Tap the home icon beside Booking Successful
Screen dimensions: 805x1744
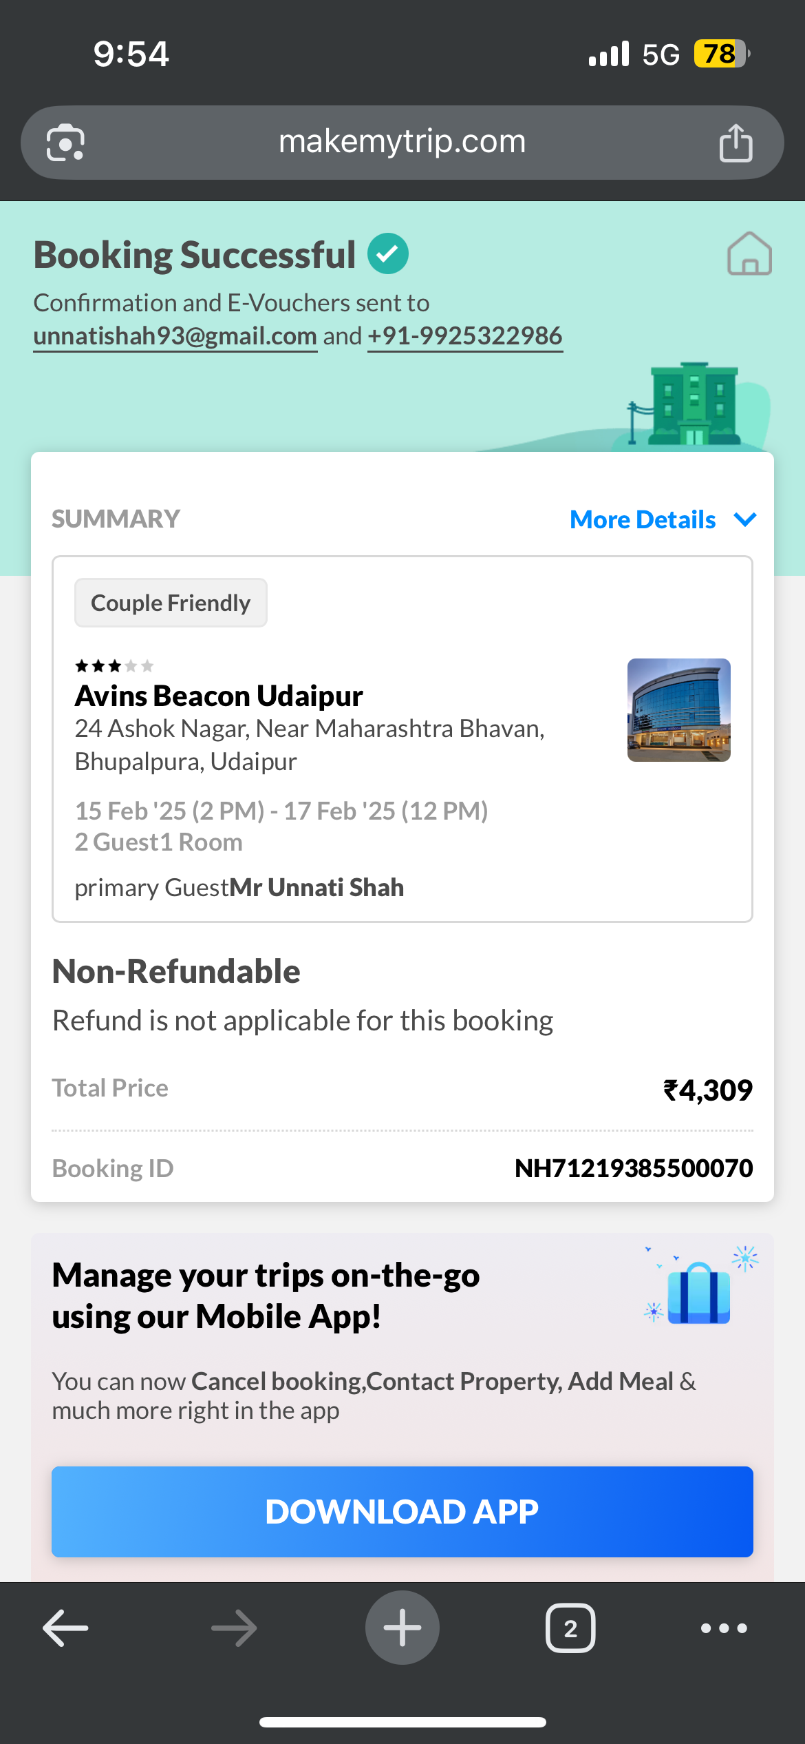pos(749,253)
